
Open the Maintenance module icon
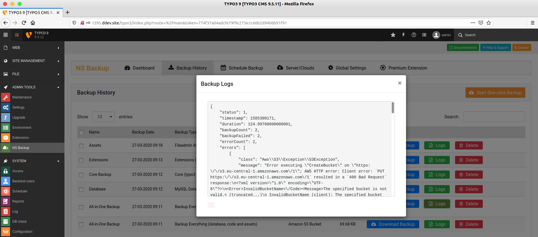click(6, 97)
